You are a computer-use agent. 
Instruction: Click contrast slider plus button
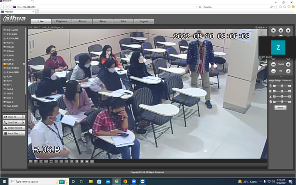coord(290,91)
